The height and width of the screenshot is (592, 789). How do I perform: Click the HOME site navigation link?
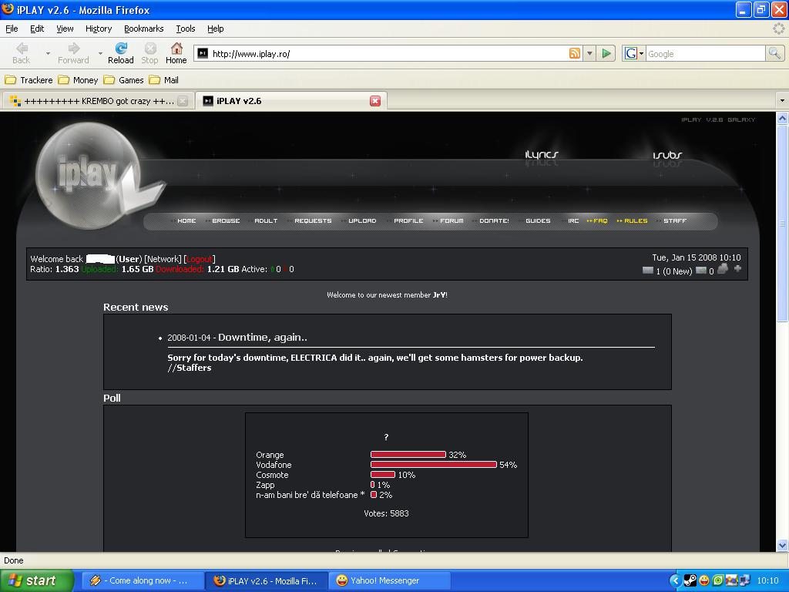pos(186,221)
